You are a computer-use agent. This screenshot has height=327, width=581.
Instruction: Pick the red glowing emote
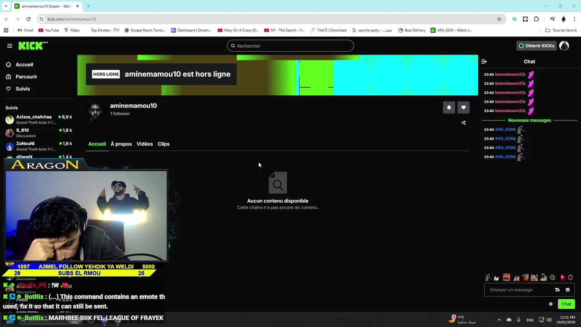coord(562,277)
